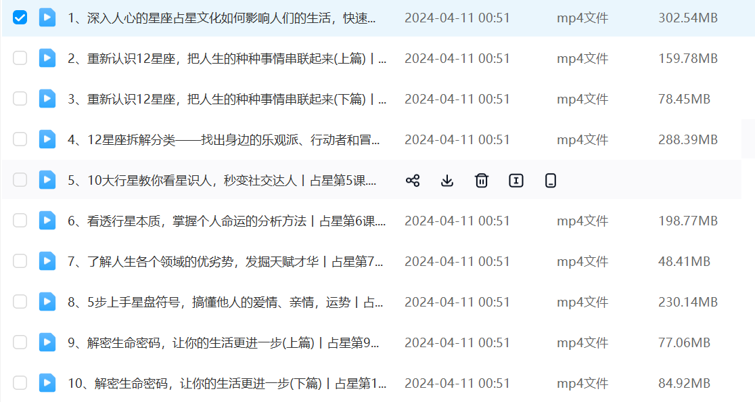
Task: Click the phone icon on row 5
Action: tap(551, 181)
